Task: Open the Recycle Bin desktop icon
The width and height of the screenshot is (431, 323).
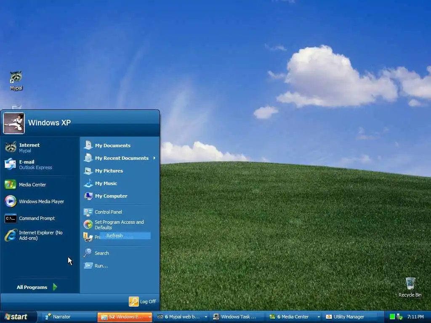Action: point(410,283)
